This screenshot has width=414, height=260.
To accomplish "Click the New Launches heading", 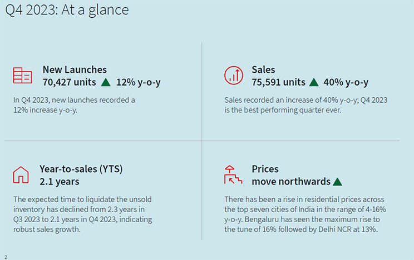I will (75, 69).
